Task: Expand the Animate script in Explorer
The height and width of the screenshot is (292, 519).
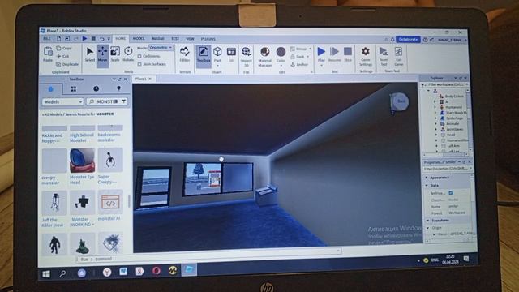Action: coord(435,123)
